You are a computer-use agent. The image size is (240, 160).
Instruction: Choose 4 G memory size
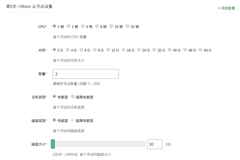click(x=68, y=50)
